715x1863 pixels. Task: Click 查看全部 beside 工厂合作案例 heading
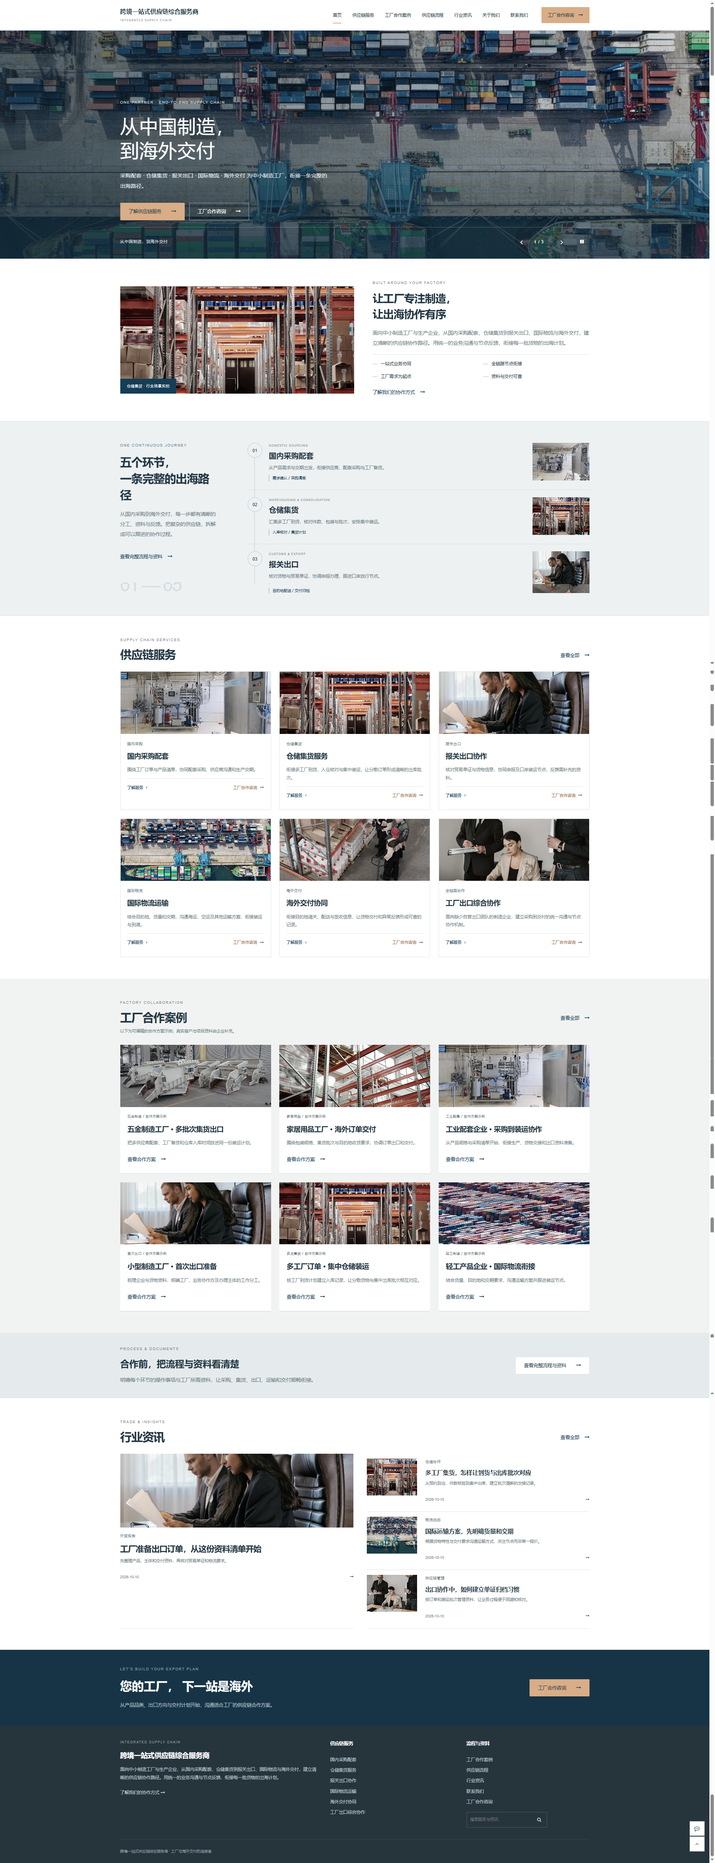click(574, 1018)
